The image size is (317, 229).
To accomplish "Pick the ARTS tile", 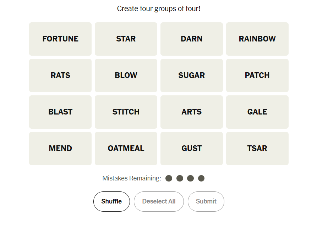I will [x=192, y=112].
